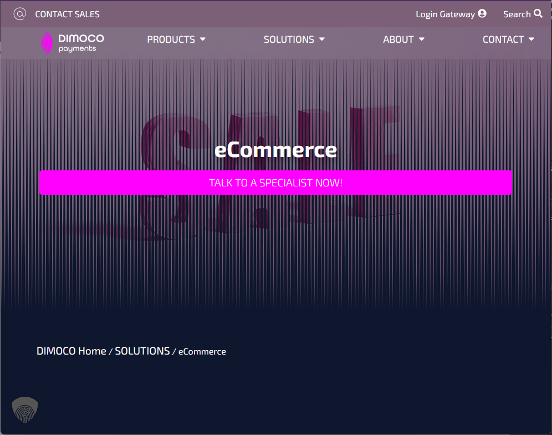Open the CONTACT SALES link

67,14
